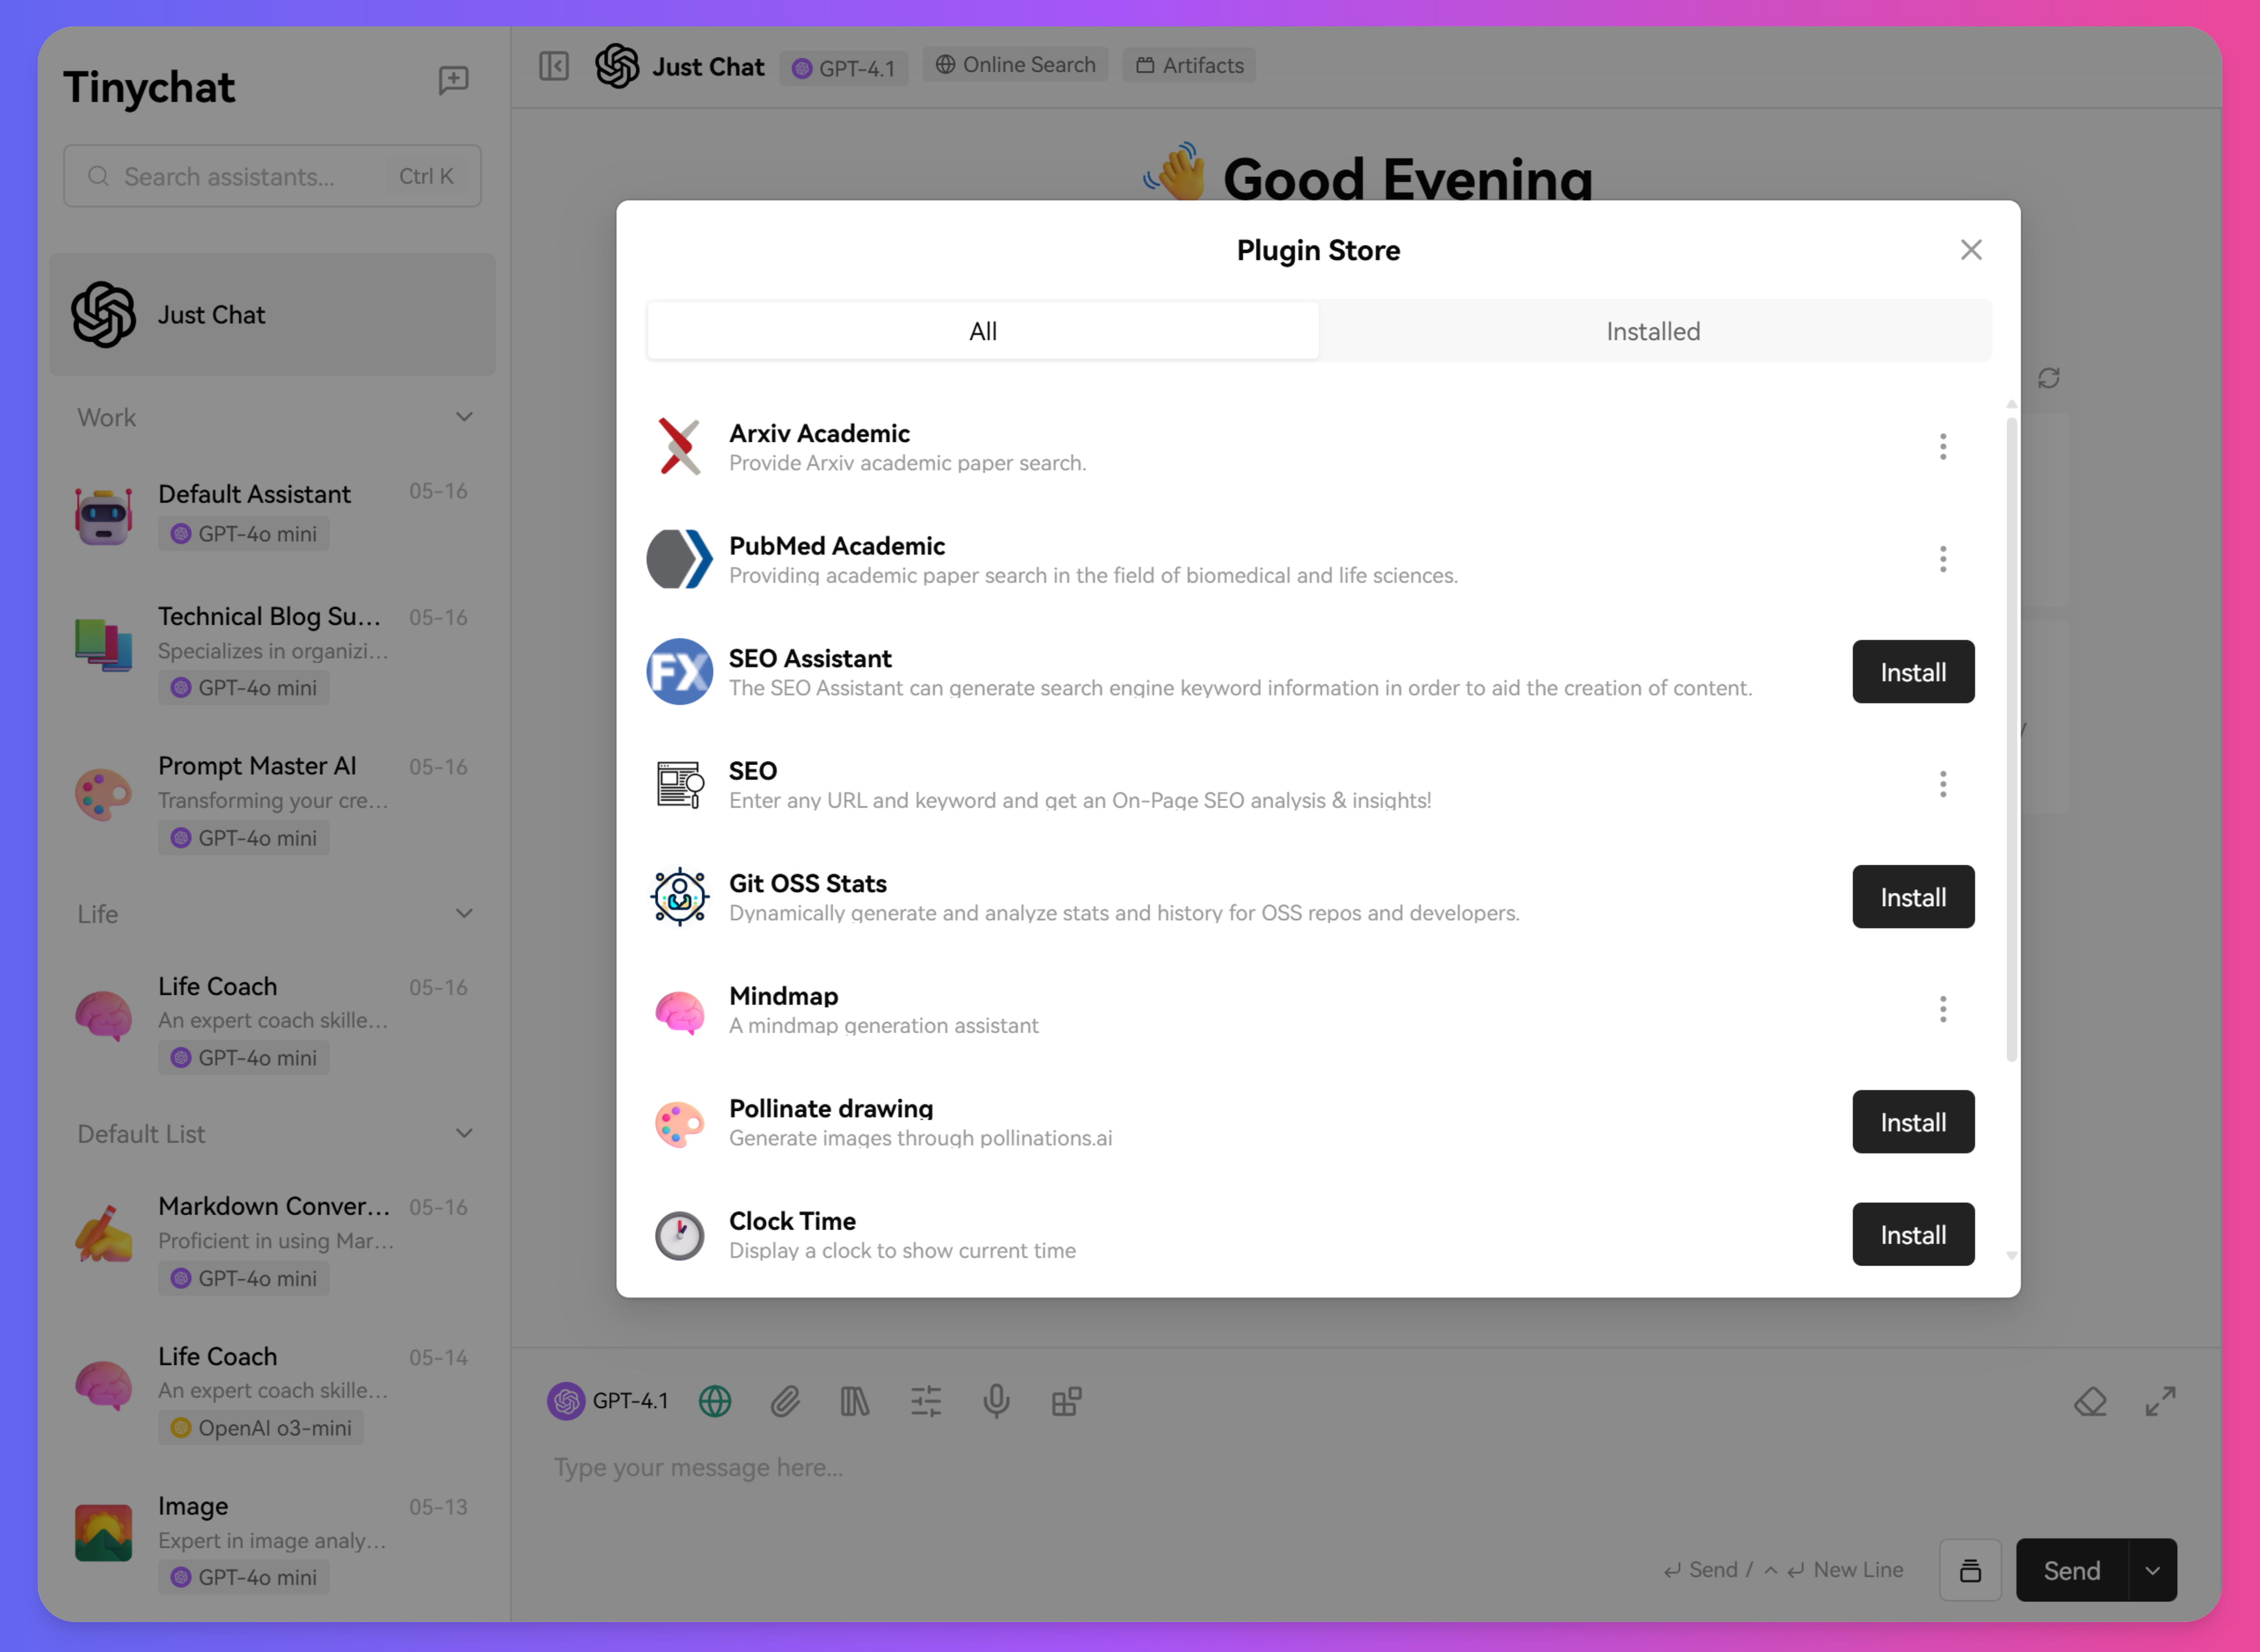Toggle Artifacts tag in header
The width and height of the screenshot is (2260, 1652).
pyautogui.click(x=1189, y=66)
